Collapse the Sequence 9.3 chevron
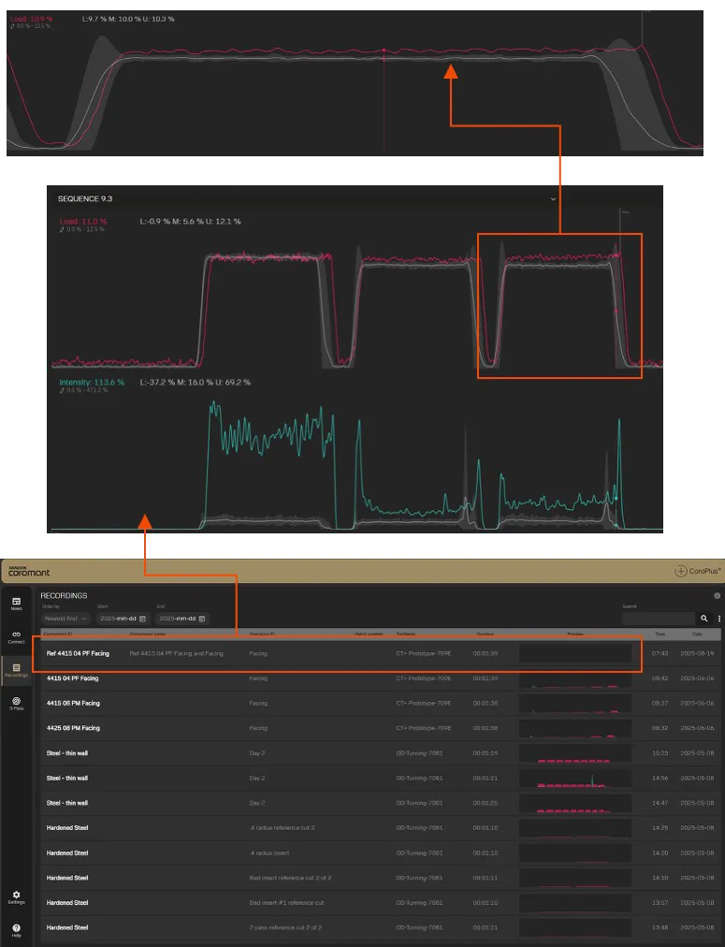The height and width of the screenshot is (947, 725). (x=553, y=198)
